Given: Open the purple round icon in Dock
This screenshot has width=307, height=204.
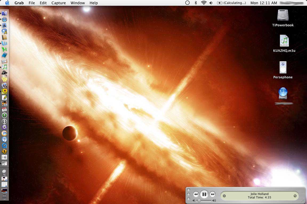Looking at the screenshot, I should (4, 127).
